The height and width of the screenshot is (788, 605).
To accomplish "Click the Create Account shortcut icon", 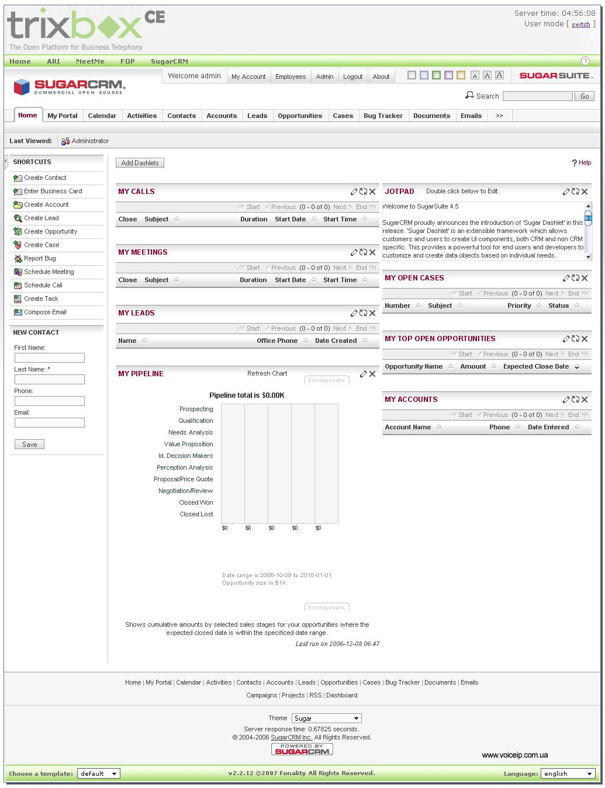I will 18,205.
